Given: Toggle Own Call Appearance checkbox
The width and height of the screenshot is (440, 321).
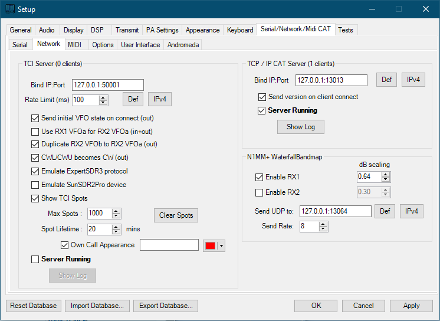Looking at the screenshot, I should point(64,245).
